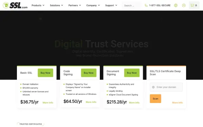
Task: Buy Now for Code Signing
Action: 89,73
